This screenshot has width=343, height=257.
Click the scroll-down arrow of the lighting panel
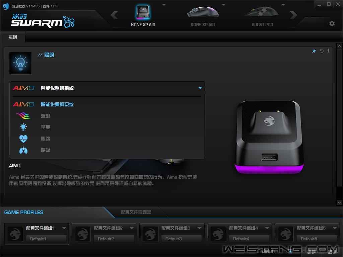pyautogui.click(x=339, y=202)
